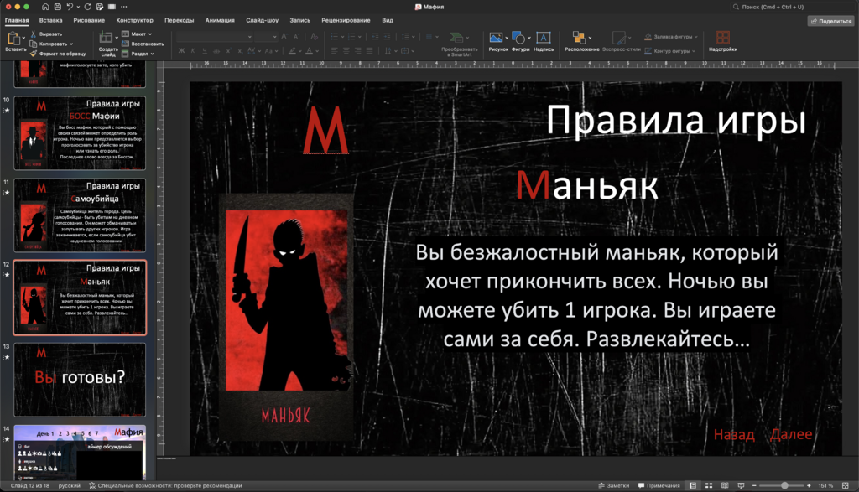The width and height of the screenshot is (859, 492).
Task: Click the Save icon in title bar
Action: point(58,7)
